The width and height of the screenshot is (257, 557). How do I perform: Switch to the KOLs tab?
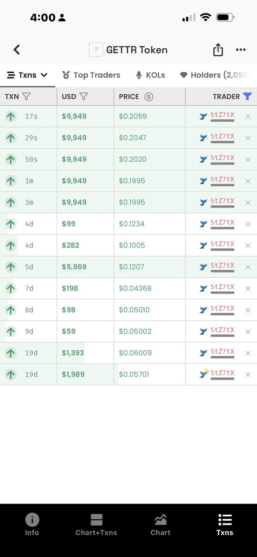pyautogui.click(x=150, y=75)
